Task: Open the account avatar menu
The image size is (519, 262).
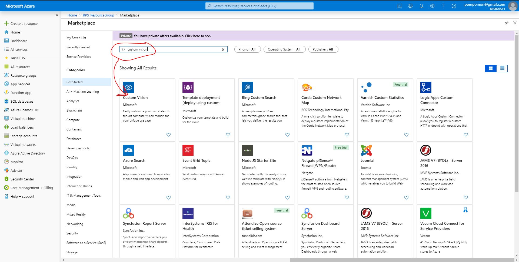Action: click(513, 6)
